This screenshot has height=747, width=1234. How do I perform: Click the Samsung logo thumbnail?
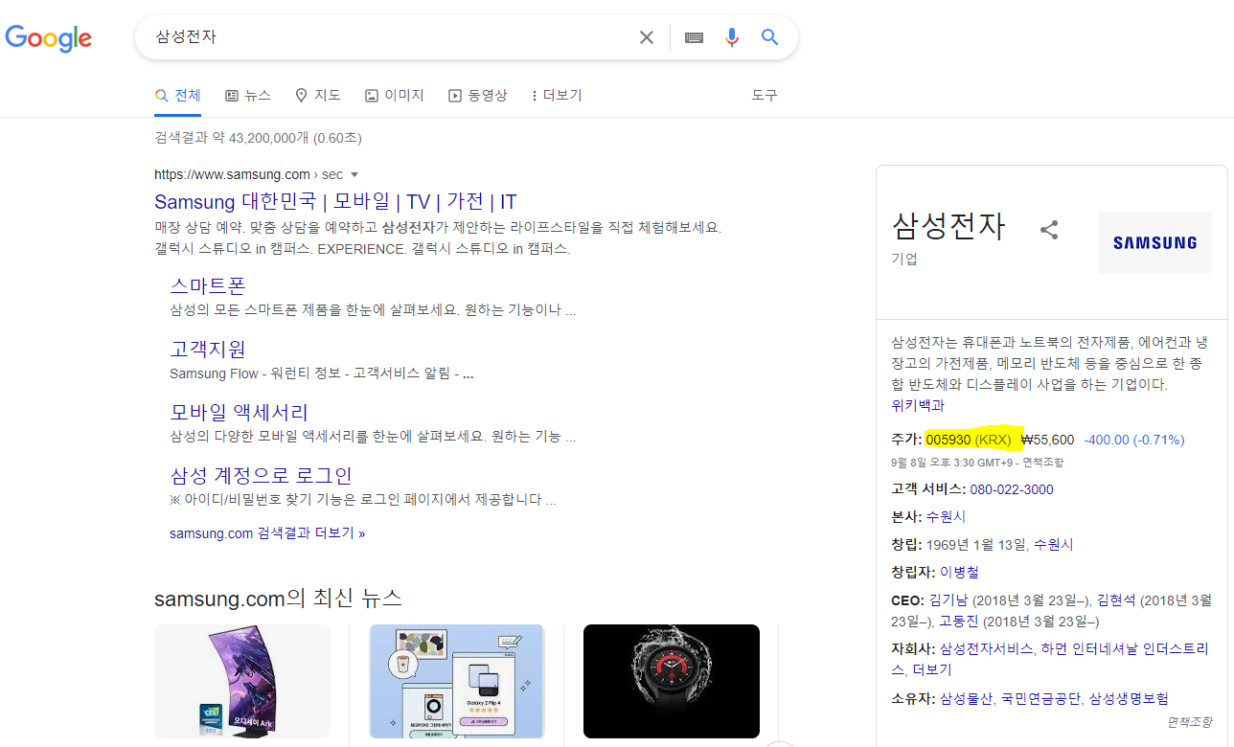click(1154, 243)
